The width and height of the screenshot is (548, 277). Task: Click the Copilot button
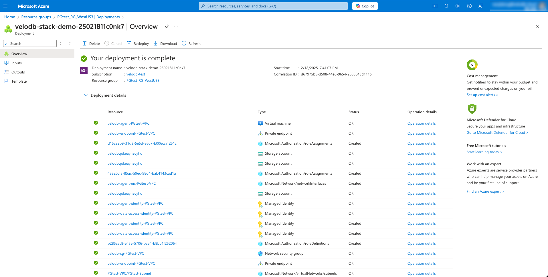tap(365, 6)
